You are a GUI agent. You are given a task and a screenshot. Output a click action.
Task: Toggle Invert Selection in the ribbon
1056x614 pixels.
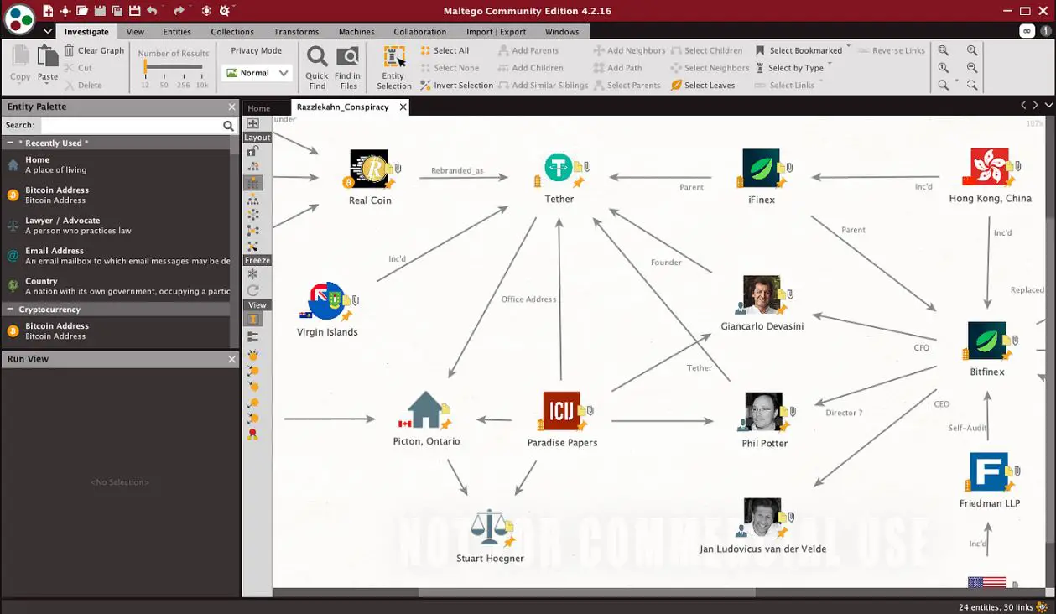[x=456, y=85]
